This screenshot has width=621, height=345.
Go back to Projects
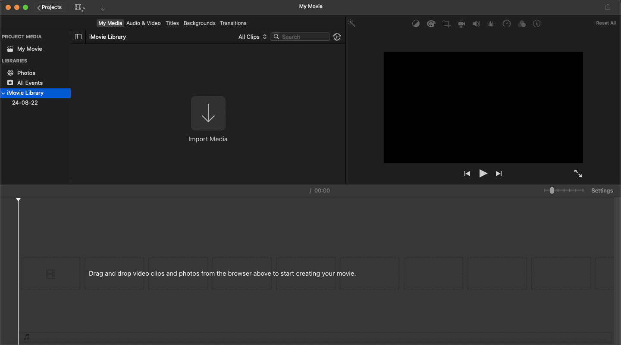pyautogui.click(x=50, y=7)
